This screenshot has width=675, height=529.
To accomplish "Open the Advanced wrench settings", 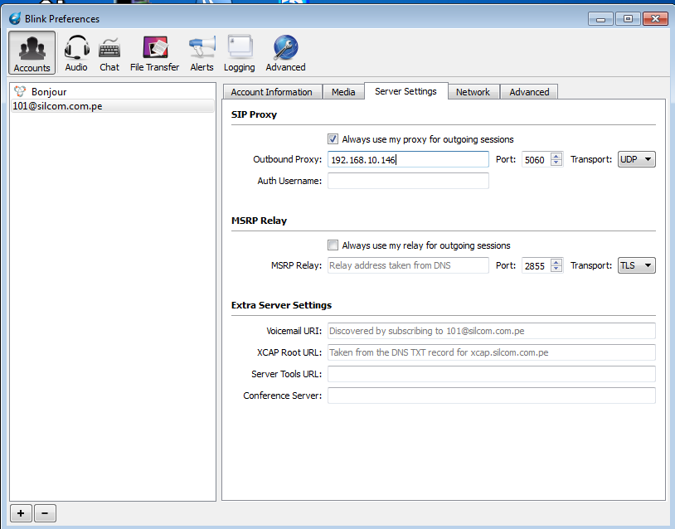I will tap(285, 53).
